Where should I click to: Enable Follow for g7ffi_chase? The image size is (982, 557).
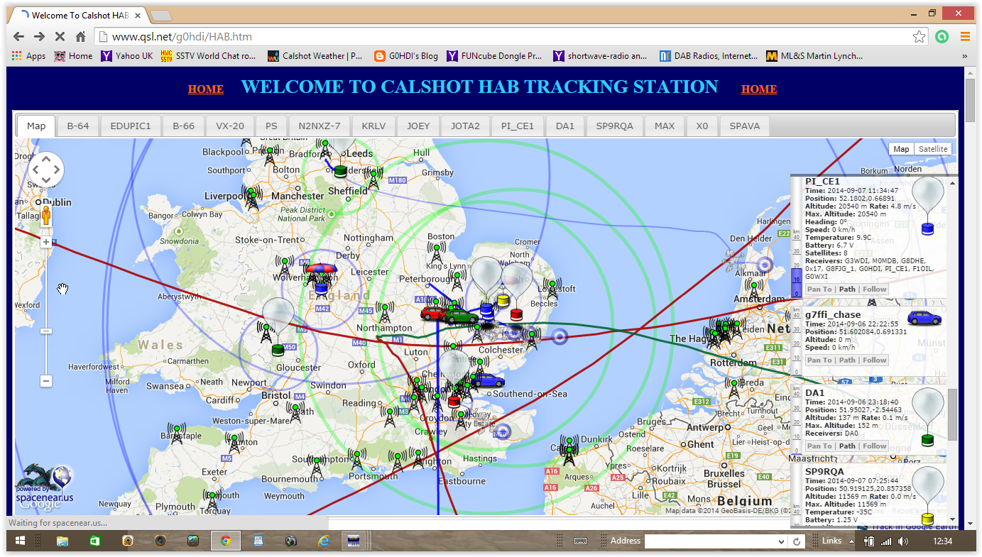point(875,360)
